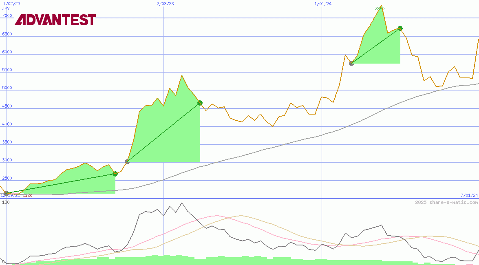Click the 12/19/22 2120 low label

click(16, 196)
